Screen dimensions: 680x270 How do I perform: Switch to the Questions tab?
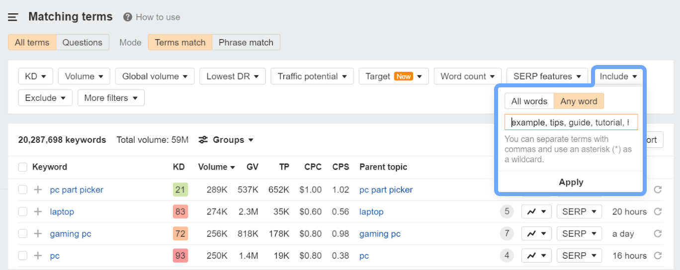(82, 42)
